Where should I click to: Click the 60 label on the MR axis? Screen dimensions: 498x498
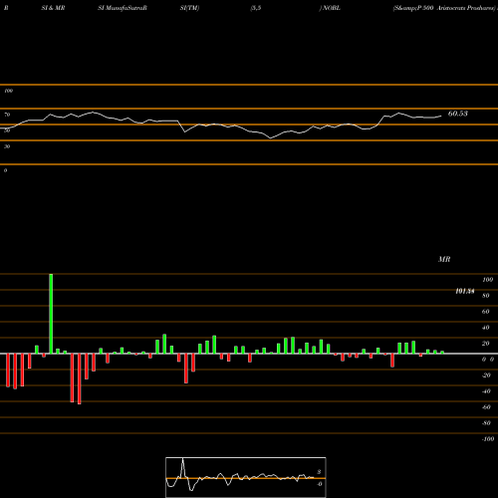coord(486,312)
